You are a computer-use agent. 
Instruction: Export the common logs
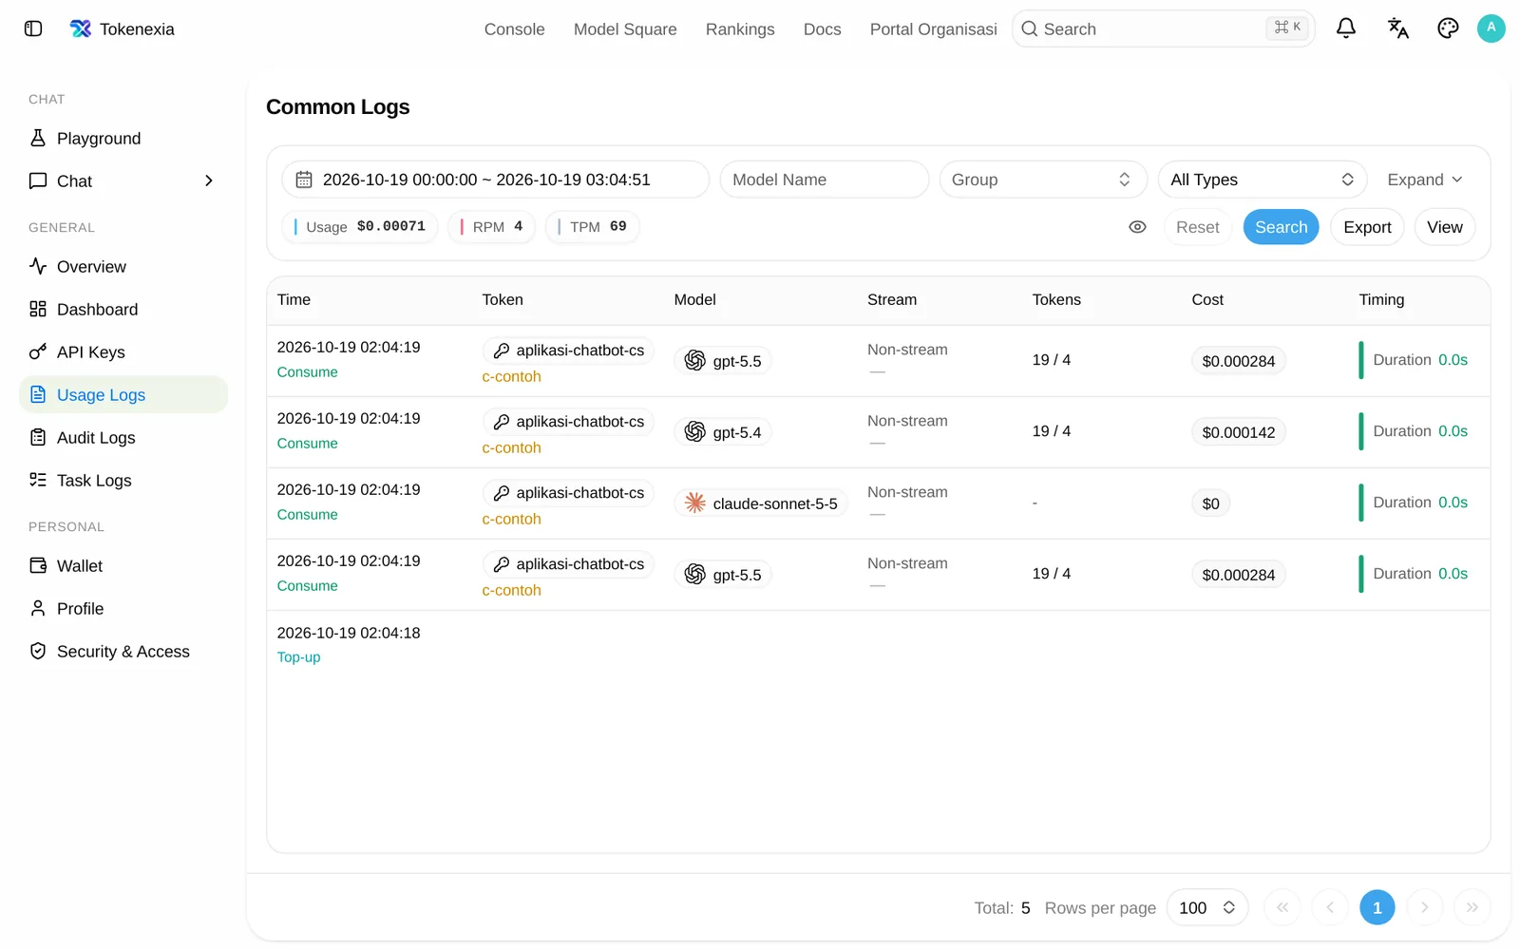[1367, 227]
